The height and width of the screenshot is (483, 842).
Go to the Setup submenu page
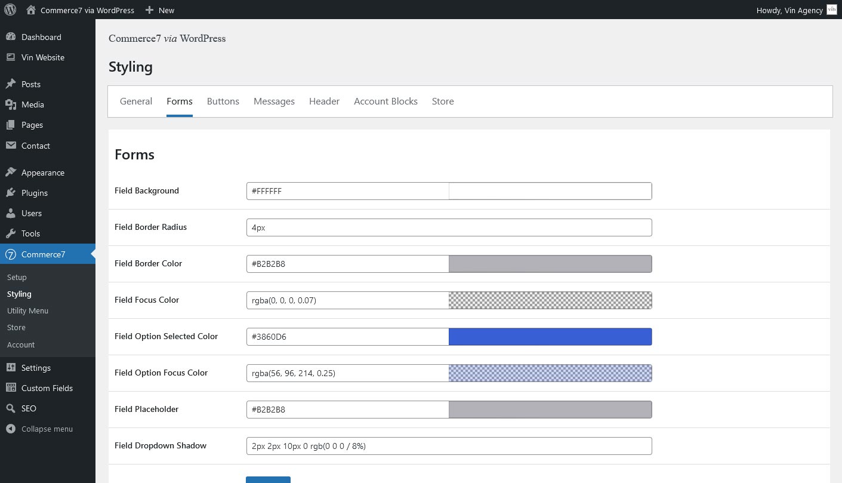click(x=17, y=277)
